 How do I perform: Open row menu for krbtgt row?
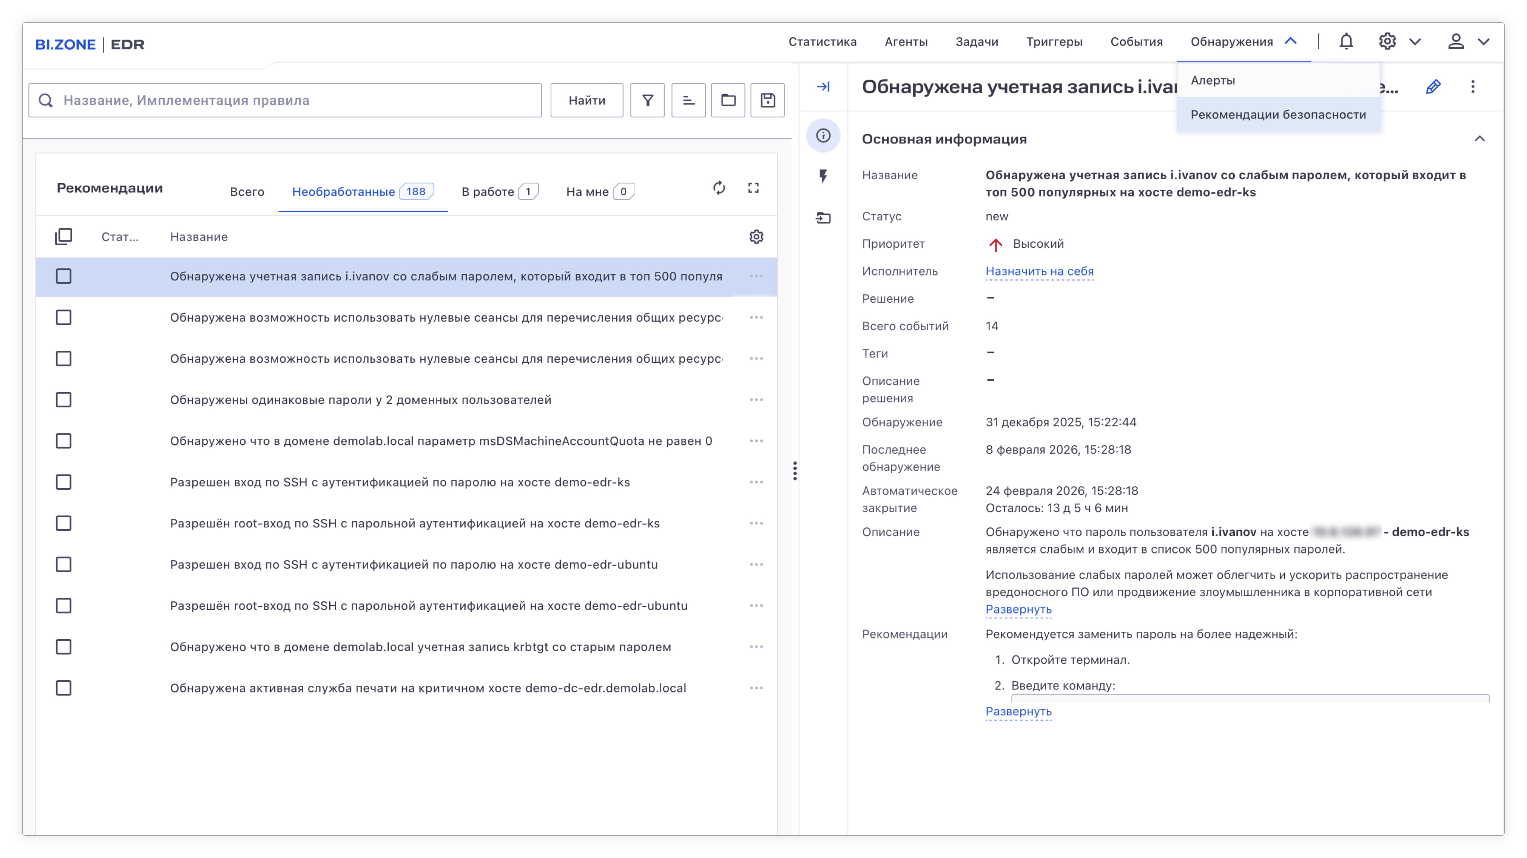[x=756, y=647]
